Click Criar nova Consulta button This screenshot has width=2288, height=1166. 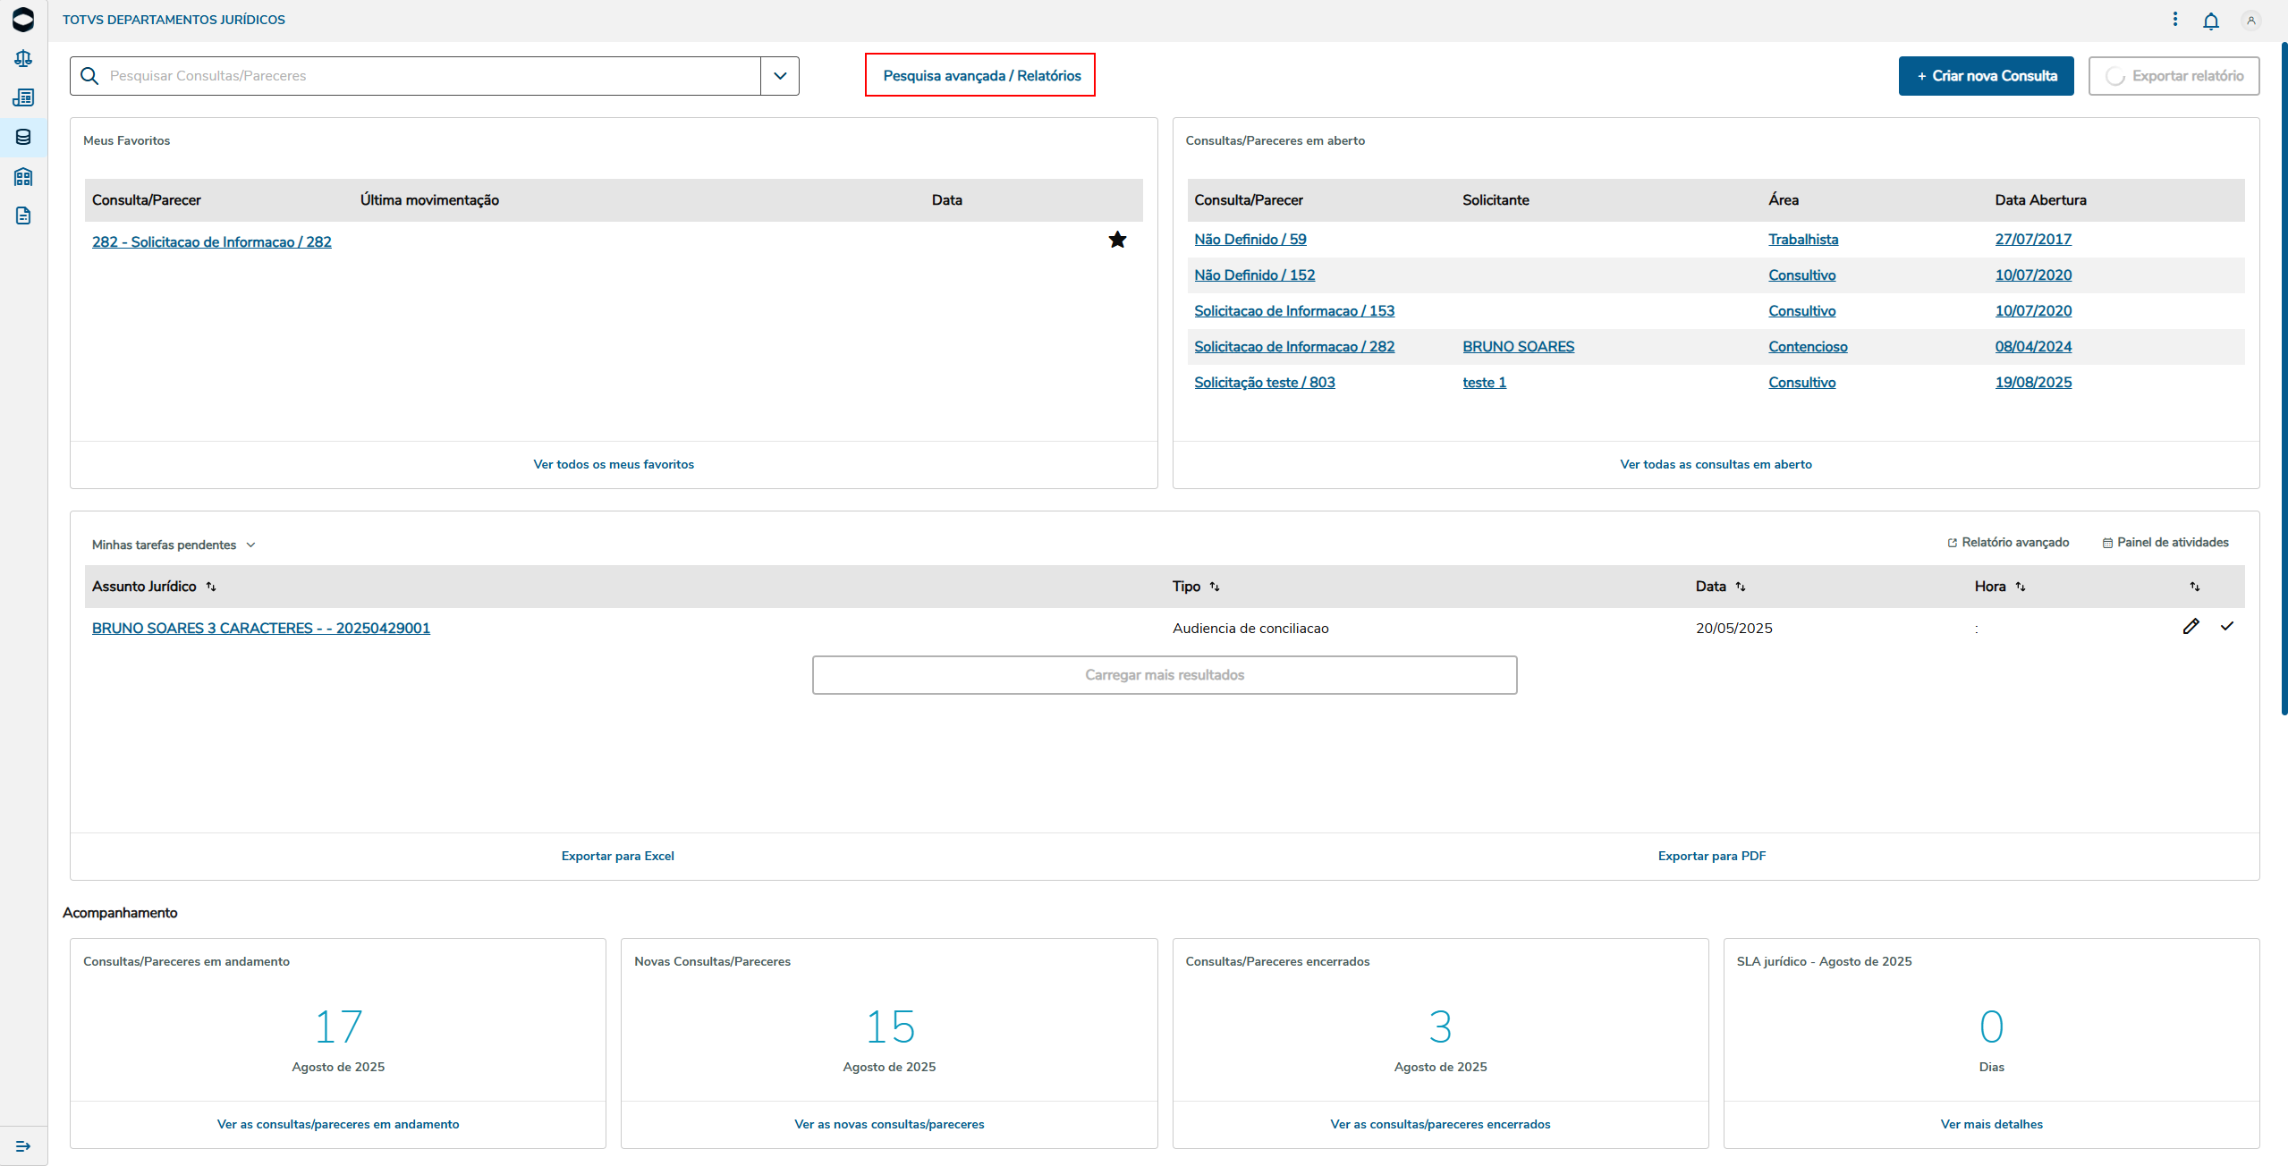(x=1985, y=76)
